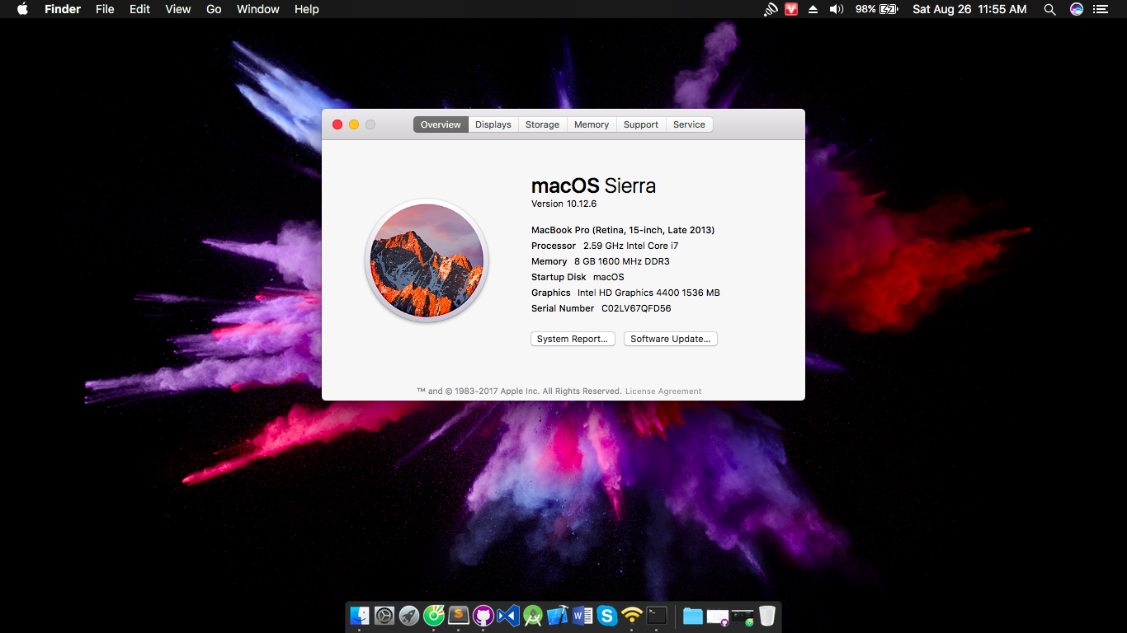Click the 8 GB 1600 MHz DDR3 text

622,261
